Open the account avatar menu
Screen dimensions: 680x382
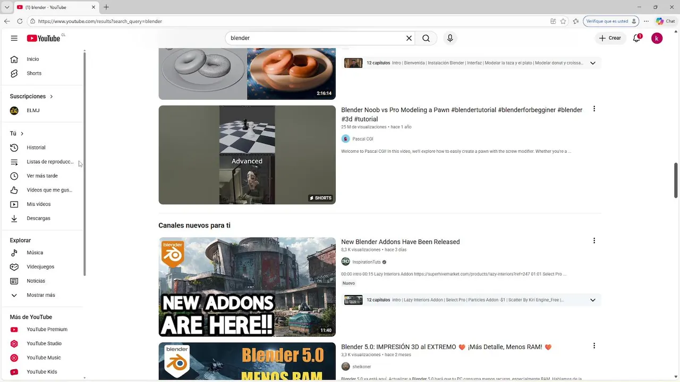(x=657, y=38)
